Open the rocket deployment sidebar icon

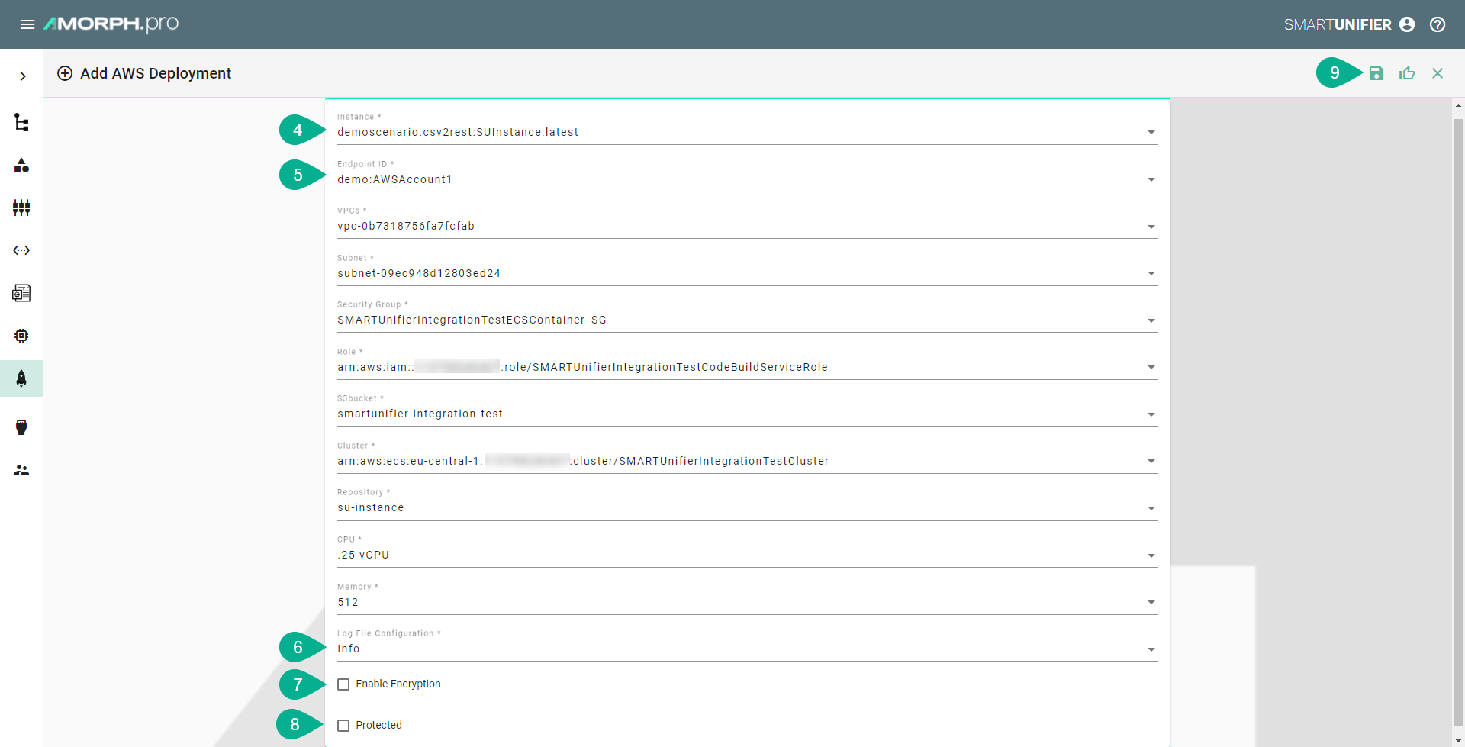click(x=21, y=378)
